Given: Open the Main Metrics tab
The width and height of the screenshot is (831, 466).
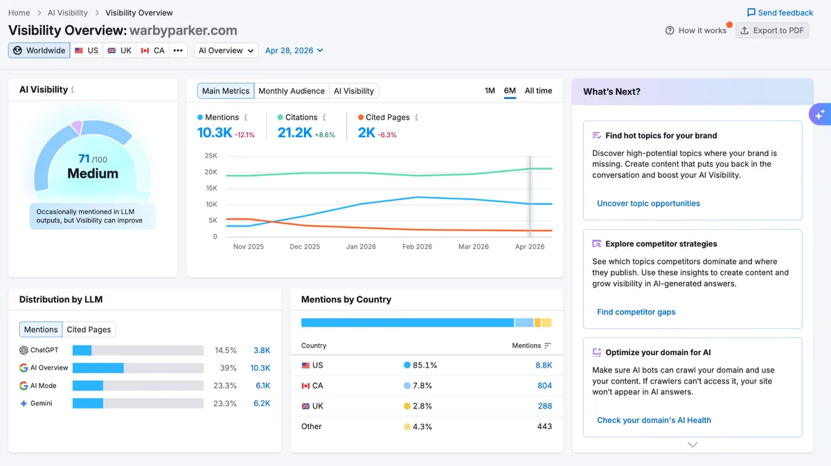Looking at the screenshot, I should coord(226,91).
